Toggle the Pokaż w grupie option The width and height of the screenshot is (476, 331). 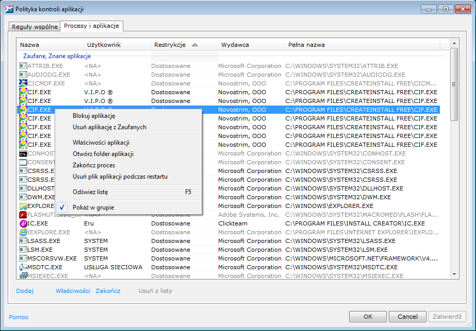128,207
